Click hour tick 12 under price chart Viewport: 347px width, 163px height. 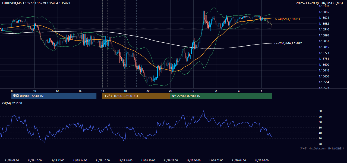57,91
